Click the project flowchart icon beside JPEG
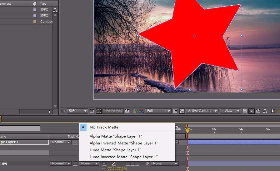 pos(55,10)
